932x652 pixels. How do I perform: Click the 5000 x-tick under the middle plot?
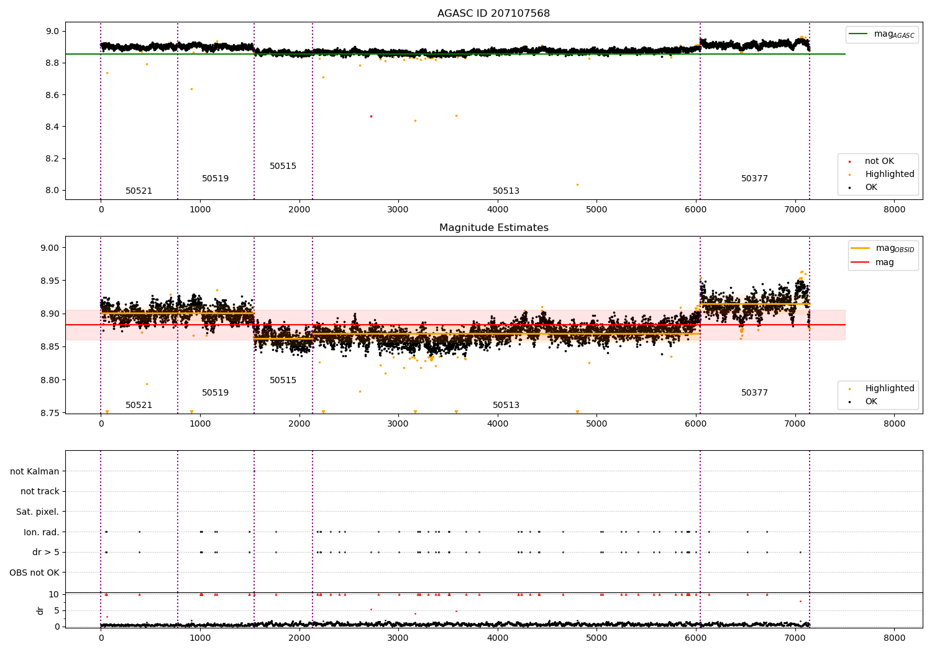click(x=596, y=424)
